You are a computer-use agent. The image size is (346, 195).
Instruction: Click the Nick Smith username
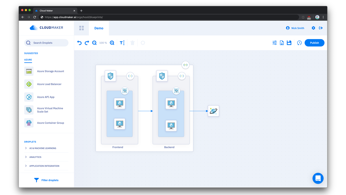tap(298, 28)
